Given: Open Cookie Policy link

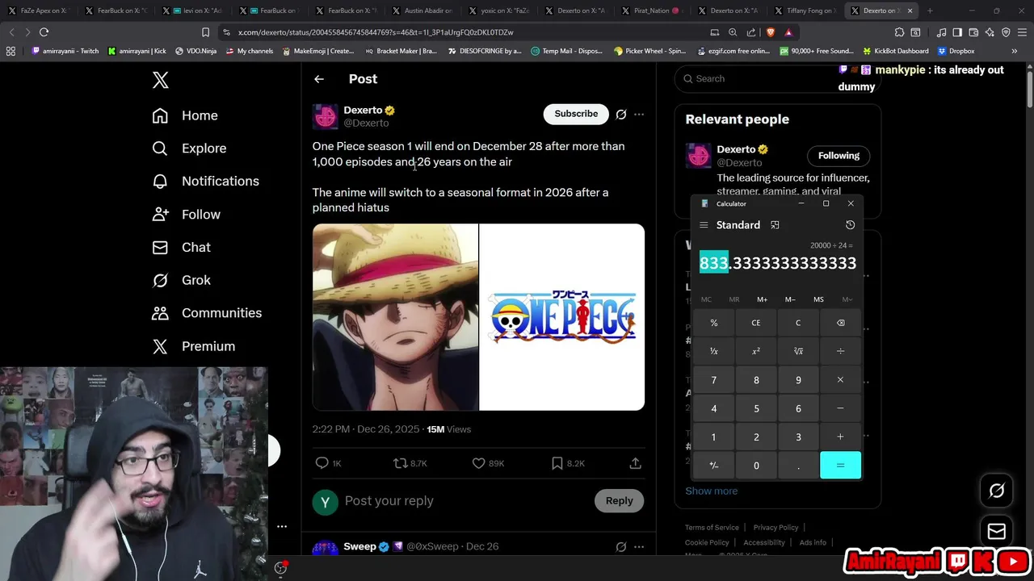Looking at the screenshot, I should (707, 542).
